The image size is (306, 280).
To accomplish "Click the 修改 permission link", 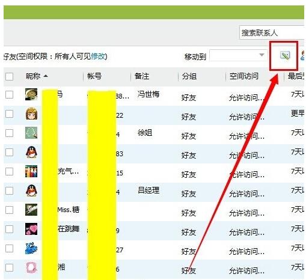I will (98, 56).
